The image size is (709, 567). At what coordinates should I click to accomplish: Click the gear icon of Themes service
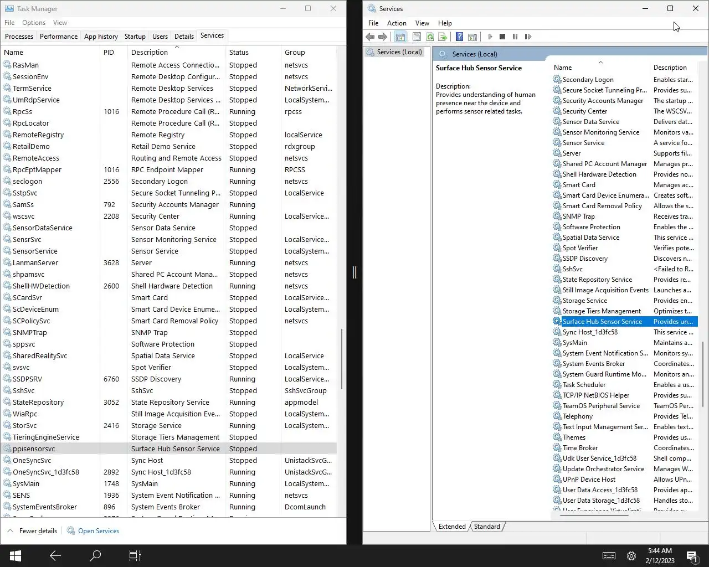point(557,437)
